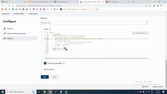Click the script editor horizontal scrollbar
The width and height of the screenshot is (167, 94).
96,58
